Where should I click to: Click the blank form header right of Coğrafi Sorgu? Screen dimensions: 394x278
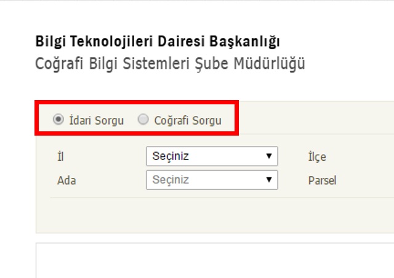[x=316, y=118]
